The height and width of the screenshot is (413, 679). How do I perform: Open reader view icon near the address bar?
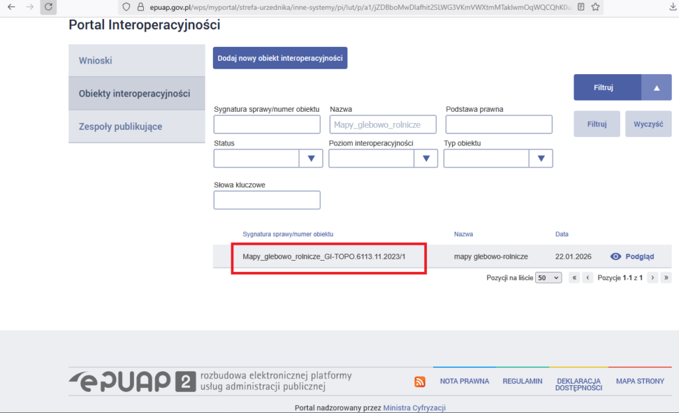point(582,8)
